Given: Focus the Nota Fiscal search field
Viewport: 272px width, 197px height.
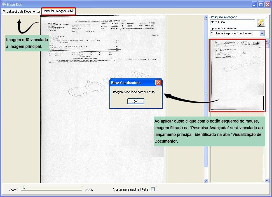Looking at the screenshot, I should point(233,22).
